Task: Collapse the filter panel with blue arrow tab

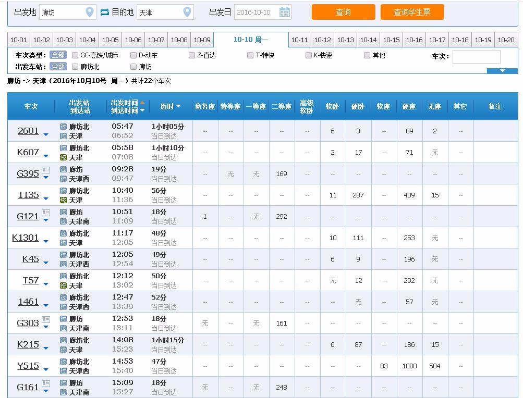Action: click(x=502, y=71)
